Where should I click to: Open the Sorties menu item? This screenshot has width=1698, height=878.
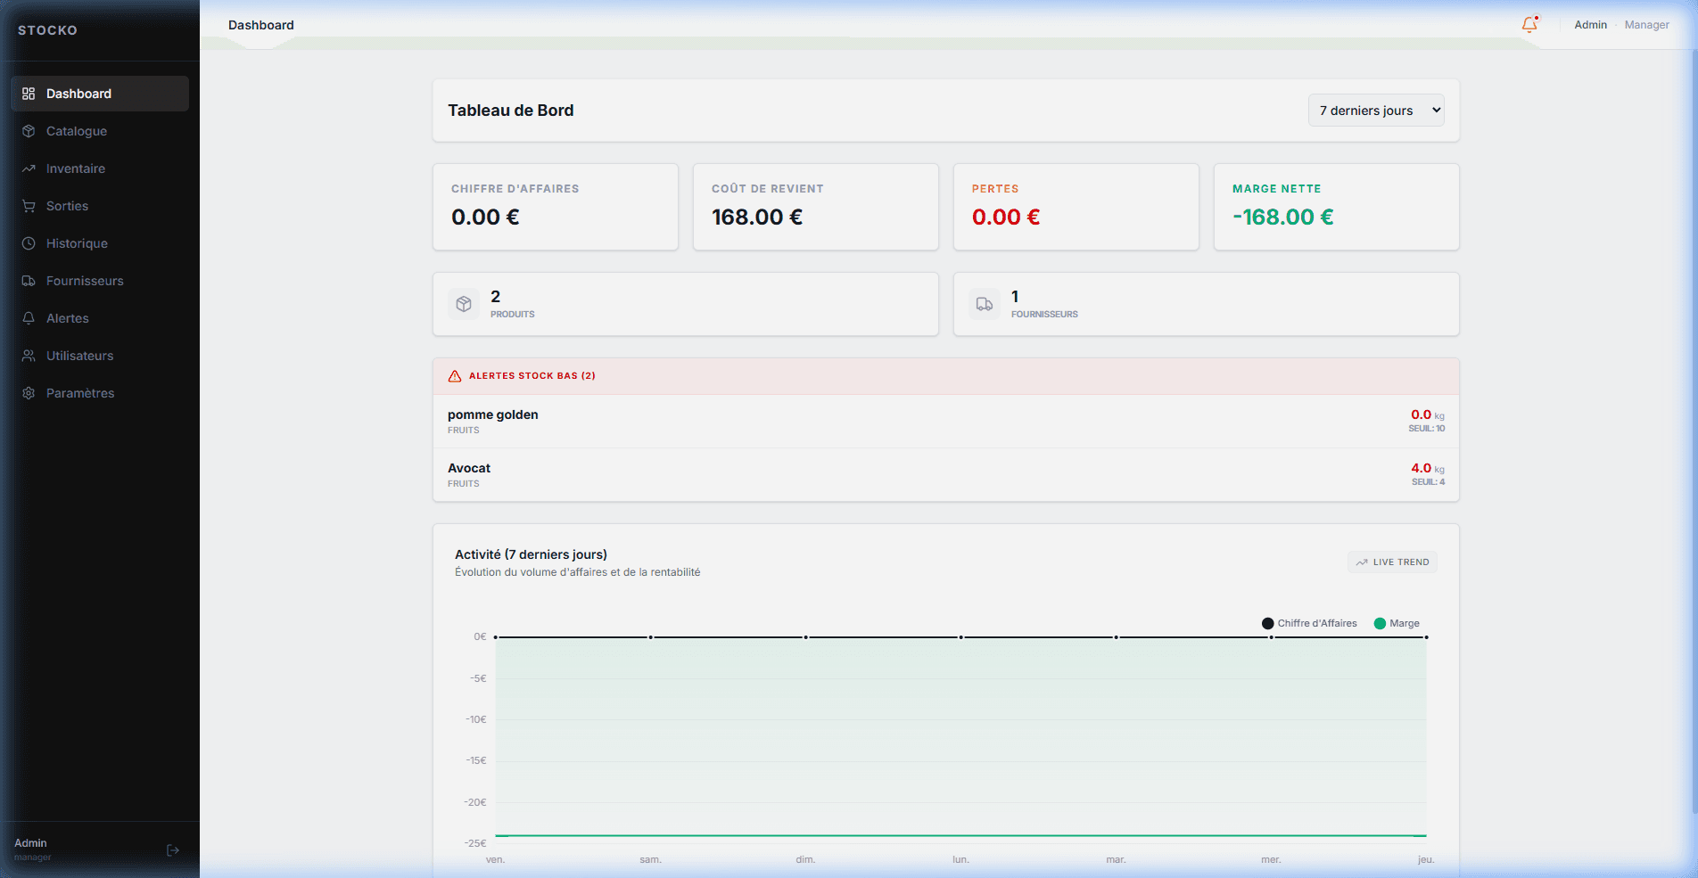tap(100, 206)
